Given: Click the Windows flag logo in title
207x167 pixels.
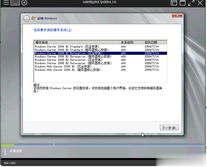Looking at the screenshot, I should coord(34,18).
